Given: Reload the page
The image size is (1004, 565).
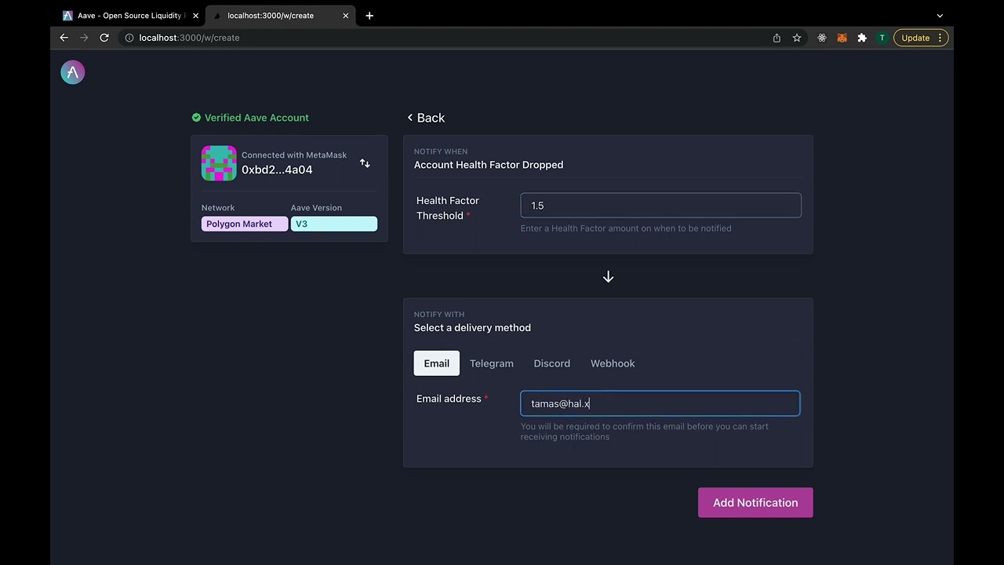Looking at the screenshot, I should coord(104,38).
